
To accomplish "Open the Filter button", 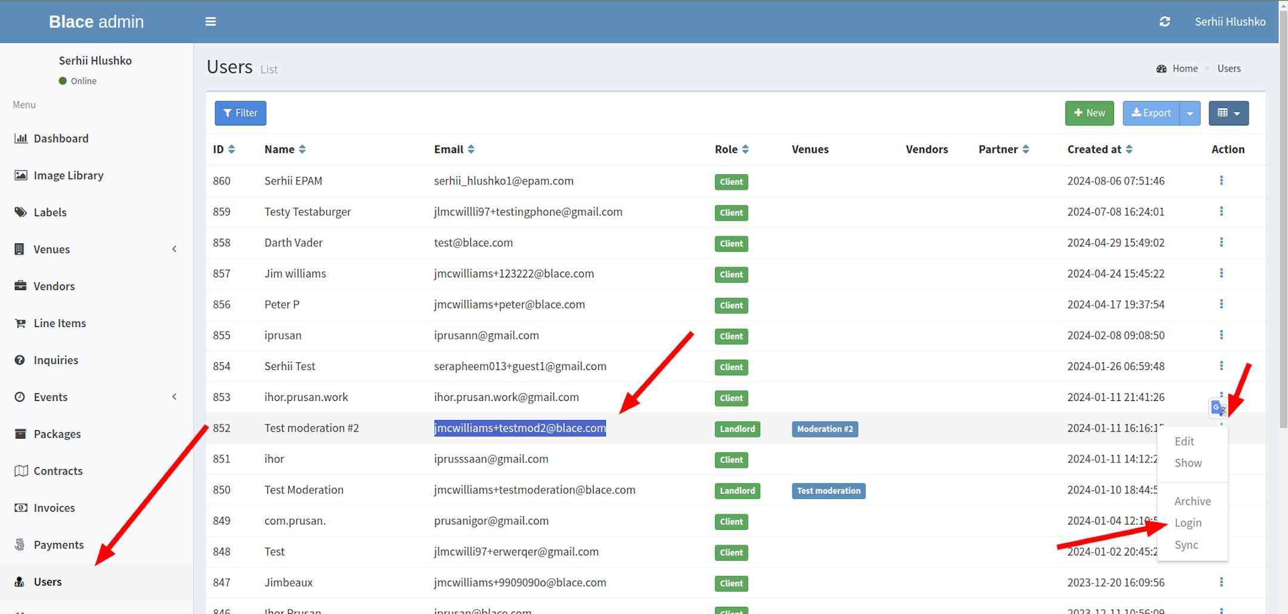I will (240, 113).
